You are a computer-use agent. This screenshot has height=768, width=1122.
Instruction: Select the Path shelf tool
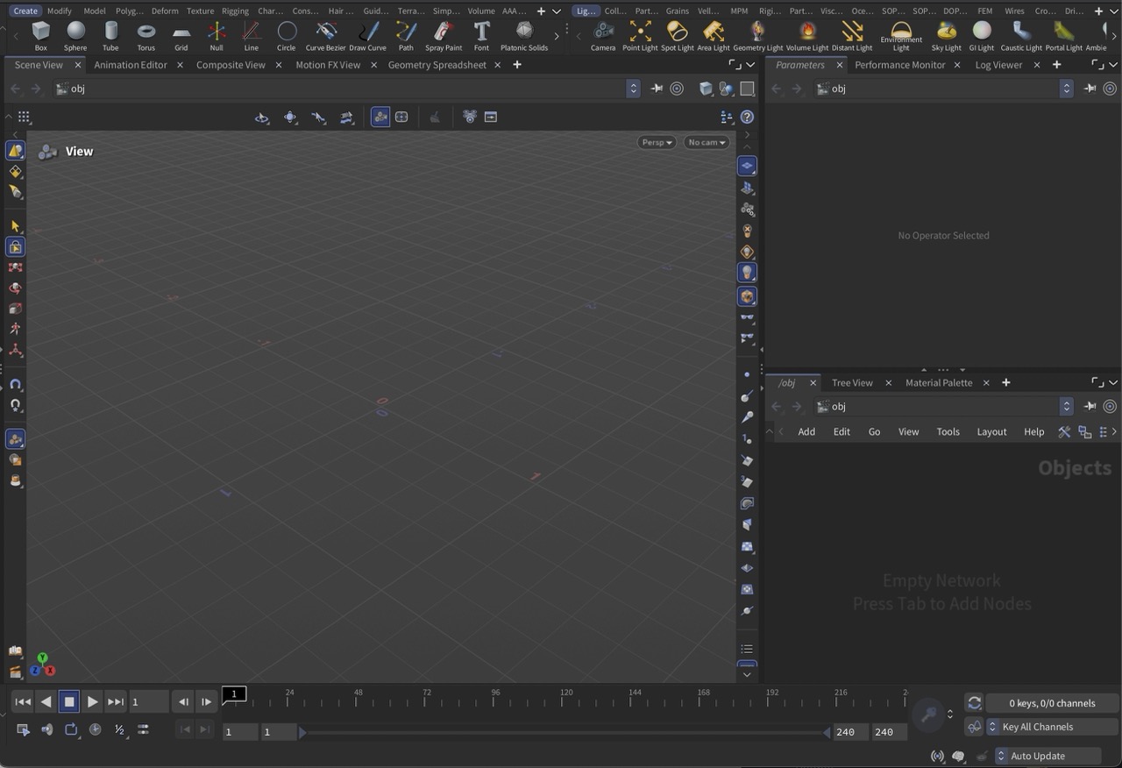pyautogui.click(x=406, y=36)
